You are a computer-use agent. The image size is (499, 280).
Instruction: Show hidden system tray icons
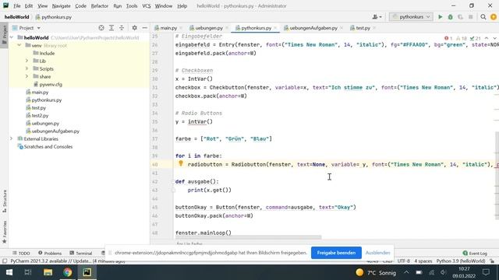click(x=407, y=272)
